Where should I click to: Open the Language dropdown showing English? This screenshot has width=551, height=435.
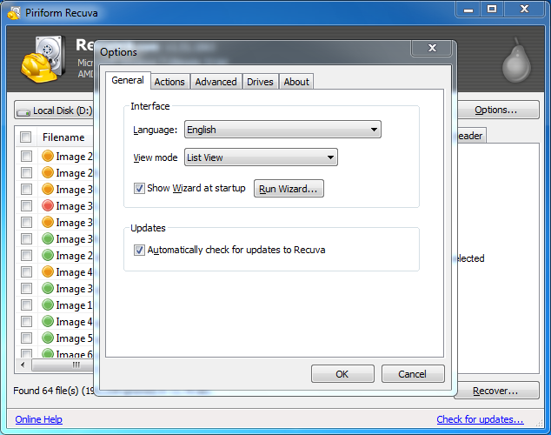[x=282, y=130]
